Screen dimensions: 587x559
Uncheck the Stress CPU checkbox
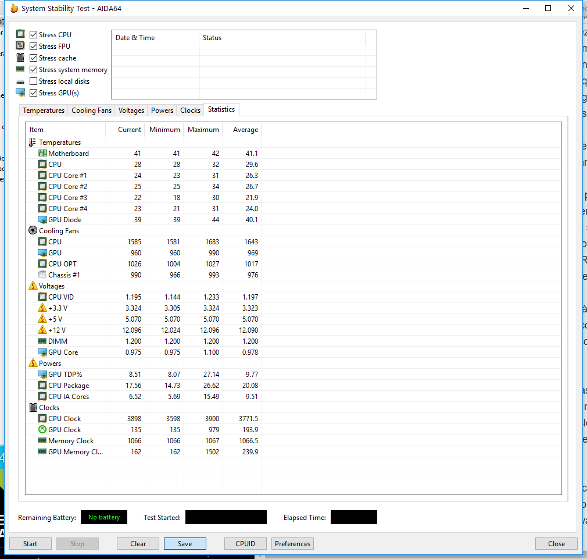[x=33, y=34]
